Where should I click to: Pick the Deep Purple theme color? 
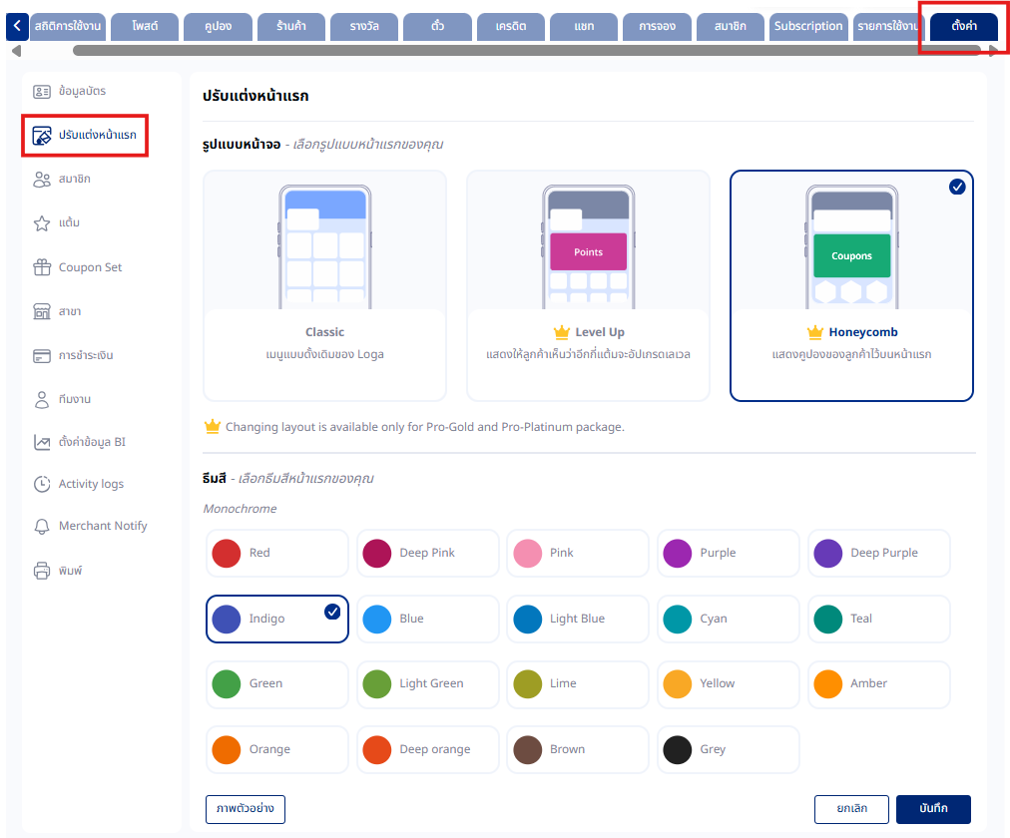(878, 553)
